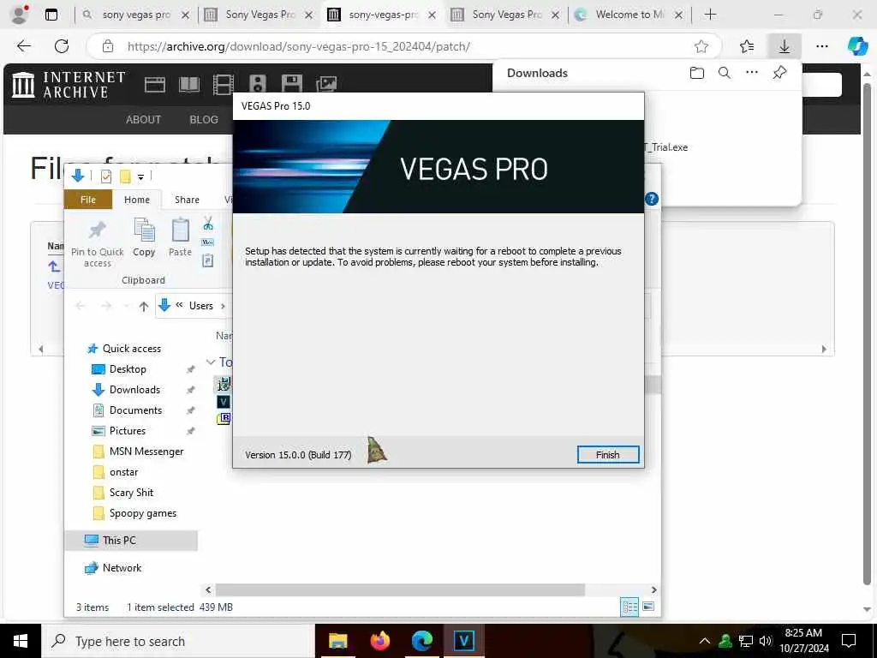Open onstar folder in navigation pane
The width and height of the screenshot is (877, 658).
(x=123, y=472)
